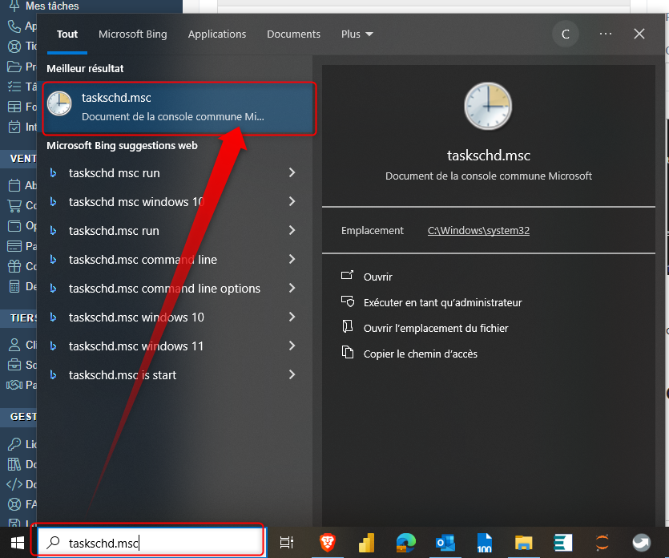The height and width of the screenshot is (558, 669).
Task: Click Copier le chemin d'accès
Action: click(421, 354)
